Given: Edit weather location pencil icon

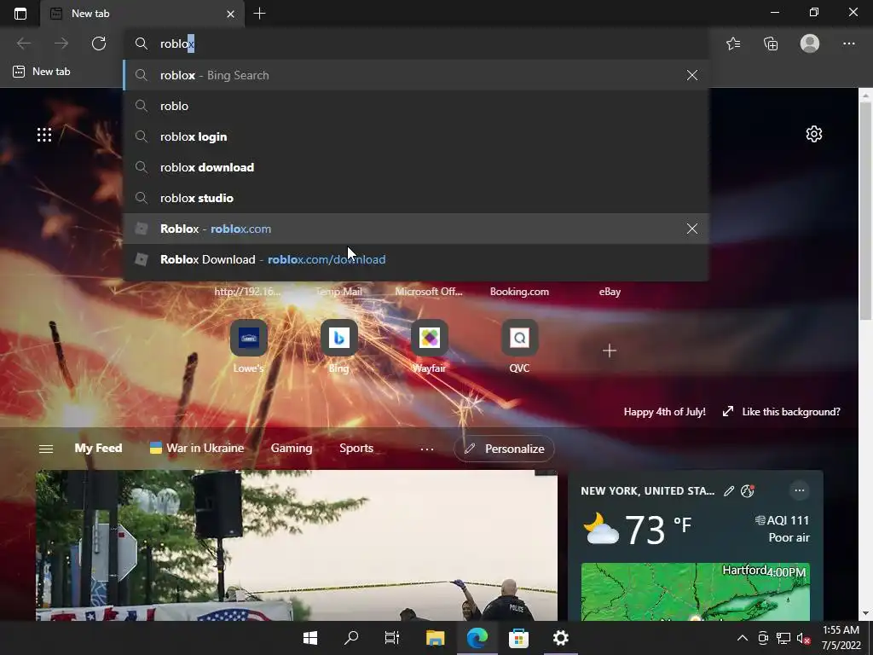Looking at the screenshot, I should point(728,490).
